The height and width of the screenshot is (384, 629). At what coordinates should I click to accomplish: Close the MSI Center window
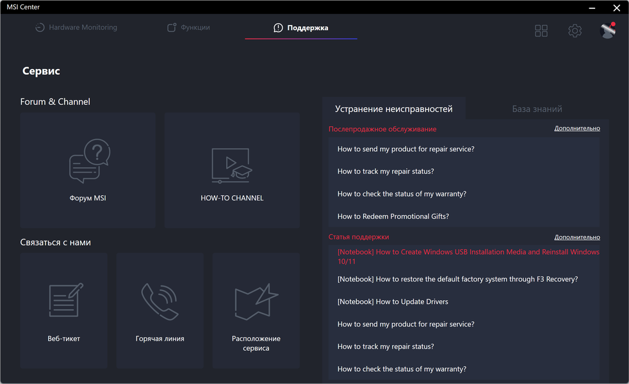617,8
